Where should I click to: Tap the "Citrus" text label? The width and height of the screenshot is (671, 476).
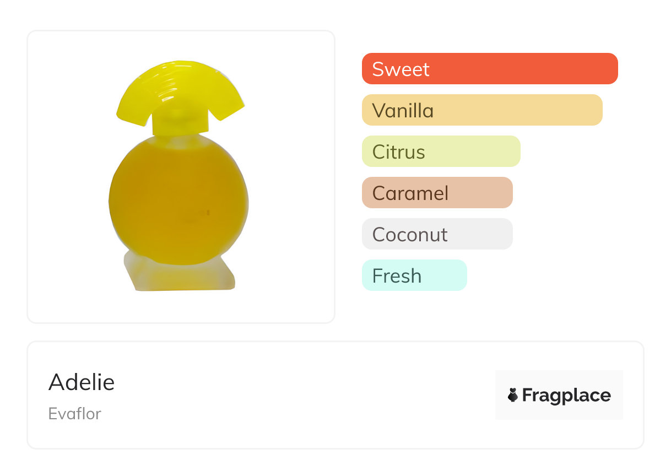tap(398, 152)
